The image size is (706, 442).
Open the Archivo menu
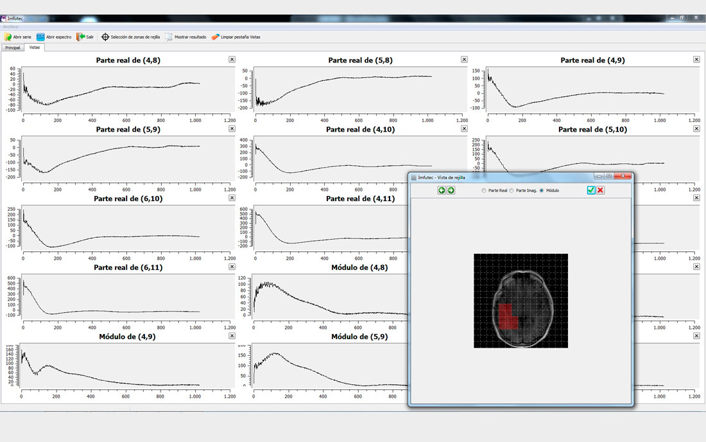[x=11, y=27]
